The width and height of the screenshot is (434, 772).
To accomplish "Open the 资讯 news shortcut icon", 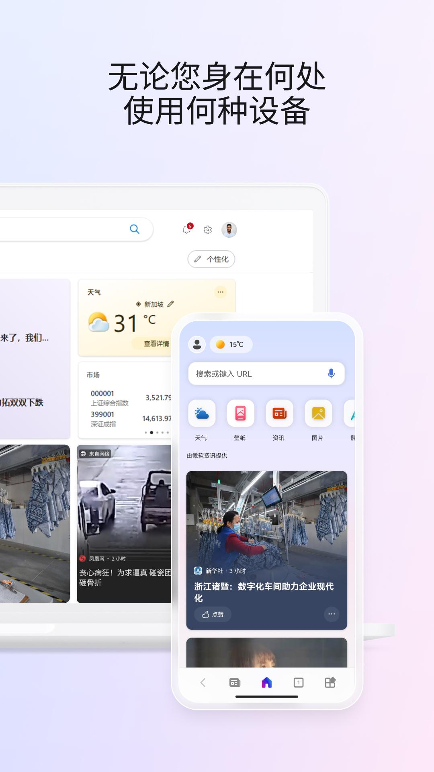I will tap(279, 413).
